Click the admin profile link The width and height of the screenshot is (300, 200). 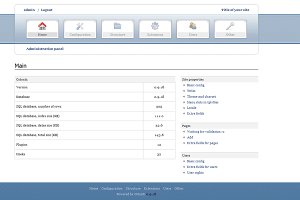pos(29,10)
